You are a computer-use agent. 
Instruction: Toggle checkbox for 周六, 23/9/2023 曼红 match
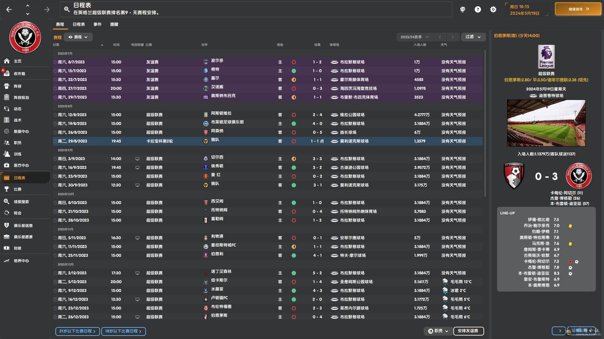55,176
